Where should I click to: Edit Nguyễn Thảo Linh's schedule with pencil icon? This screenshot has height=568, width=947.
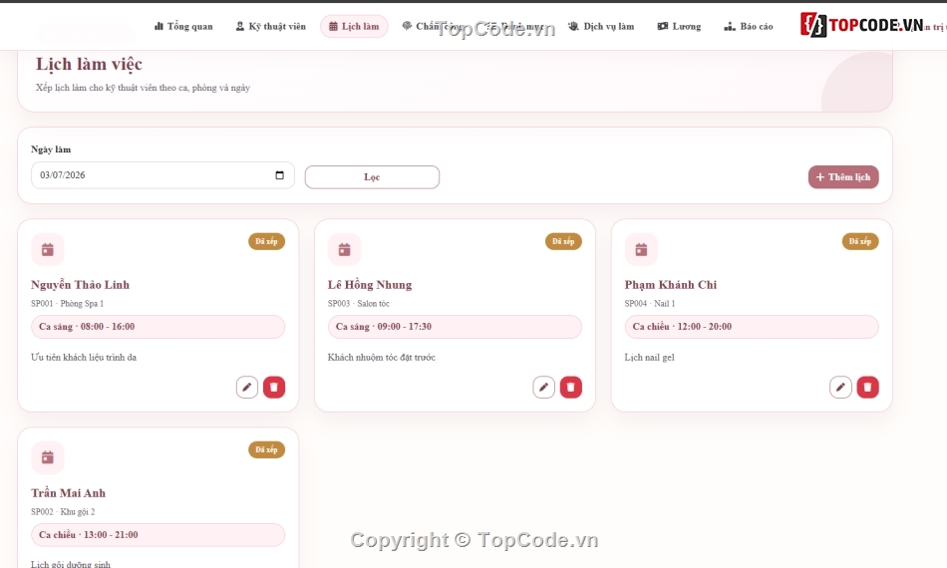(247, 387)
